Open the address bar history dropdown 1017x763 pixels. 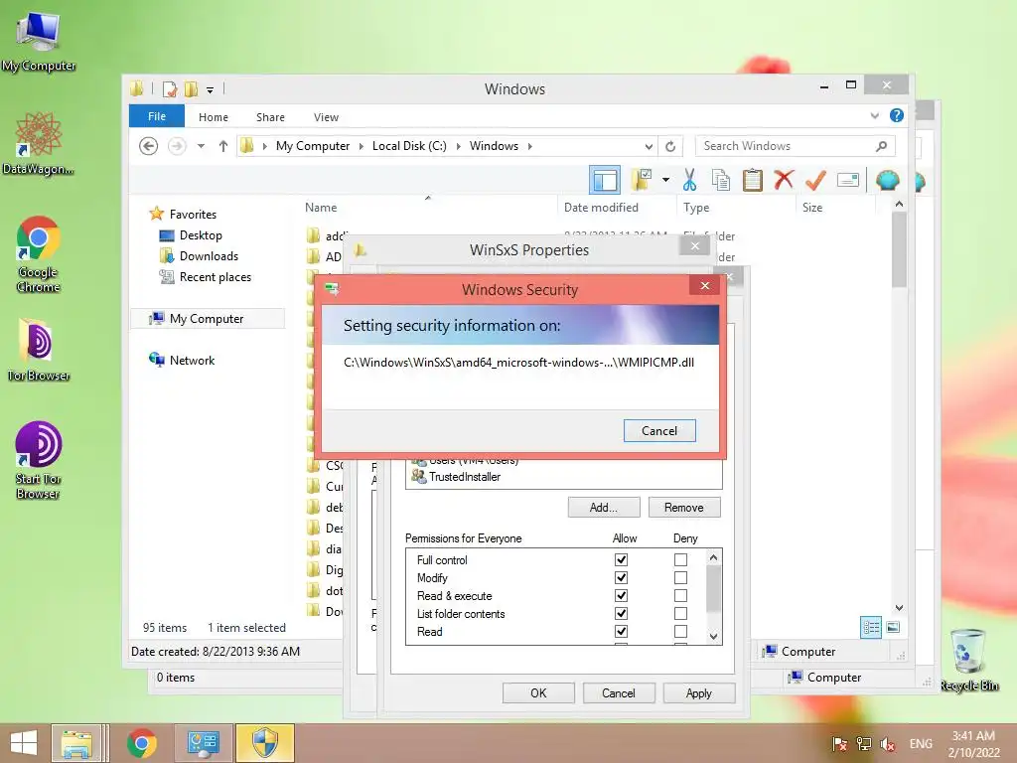tap(649, 146)
